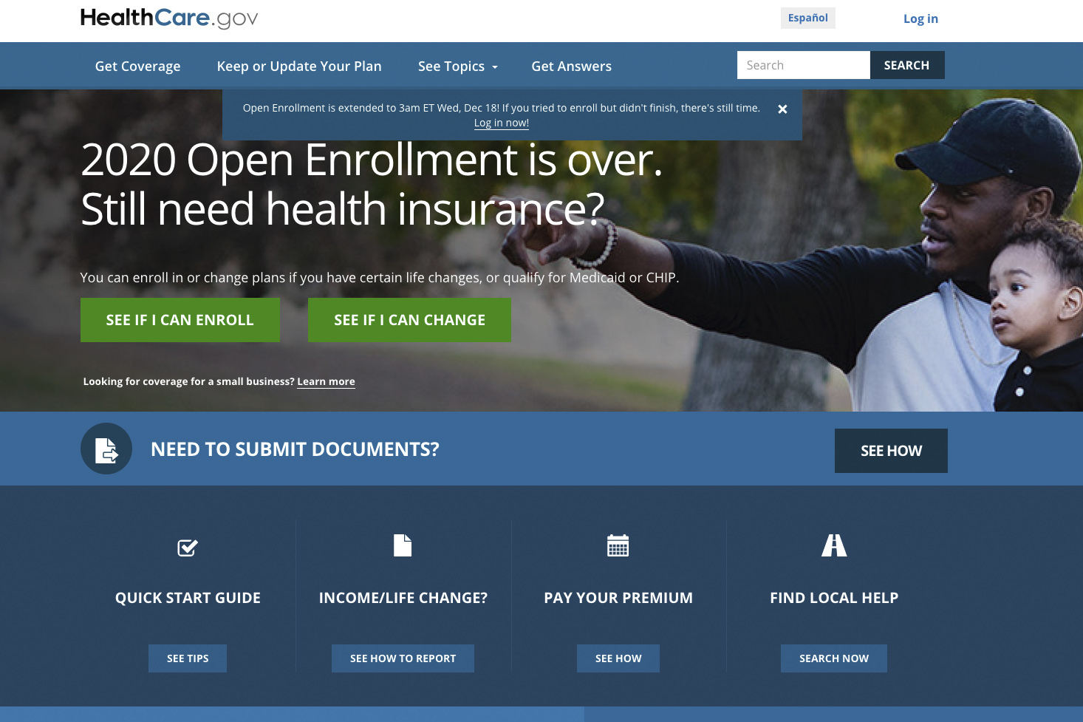1083x722 pixels.
Task: Click the Income/Life Change document icon
Action: (403, 545)
